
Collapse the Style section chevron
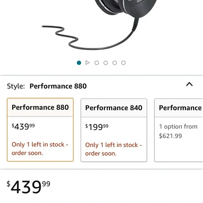click(x=189, y=84)
